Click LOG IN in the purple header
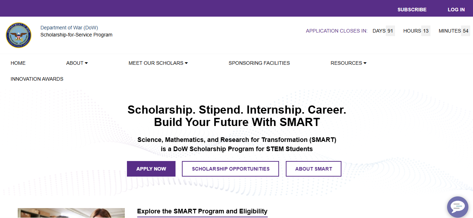The image size is (473, 218). tap(456, 10)
